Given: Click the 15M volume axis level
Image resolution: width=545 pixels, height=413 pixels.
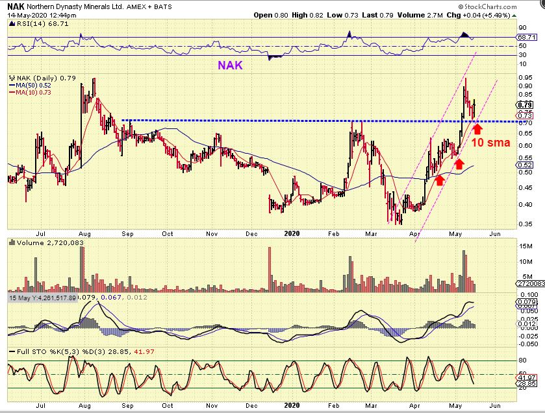Looking at the screenshot, I should [526, 246].
